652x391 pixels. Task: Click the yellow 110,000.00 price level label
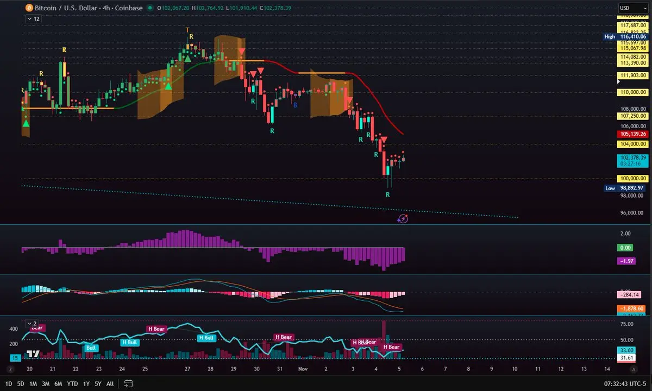[633, 92]
